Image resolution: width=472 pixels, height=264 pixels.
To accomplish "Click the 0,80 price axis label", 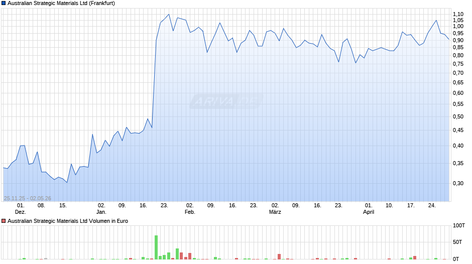I will click(458, 55).
